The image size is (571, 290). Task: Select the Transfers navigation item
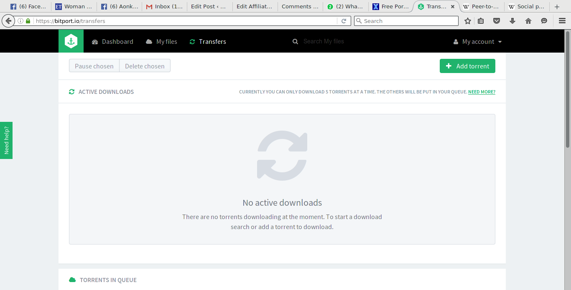(x=208, y=42)
